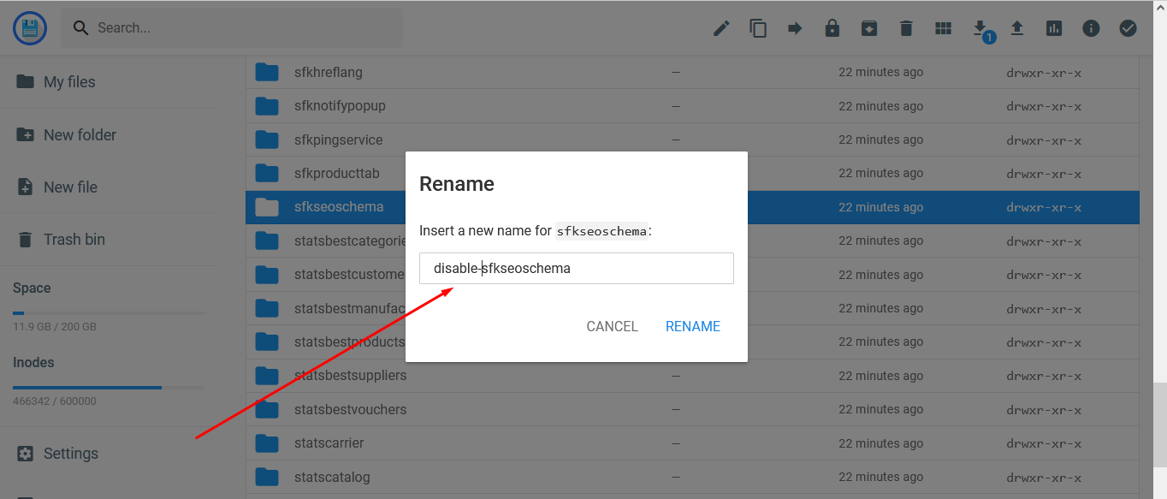Click the rename pencil icon in toolbar
The height and width of the screenshot is (499, 1167).
(x=721, y=28)
